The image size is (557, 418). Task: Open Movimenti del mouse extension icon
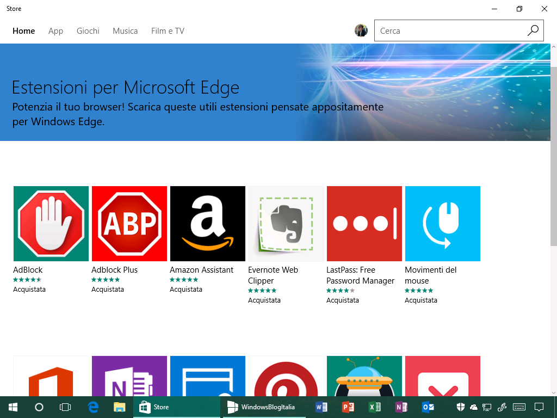pos(443,224)
